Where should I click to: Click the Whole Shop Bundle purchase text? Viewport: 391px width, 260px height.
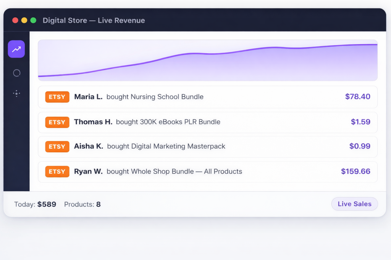coord(174,172)
